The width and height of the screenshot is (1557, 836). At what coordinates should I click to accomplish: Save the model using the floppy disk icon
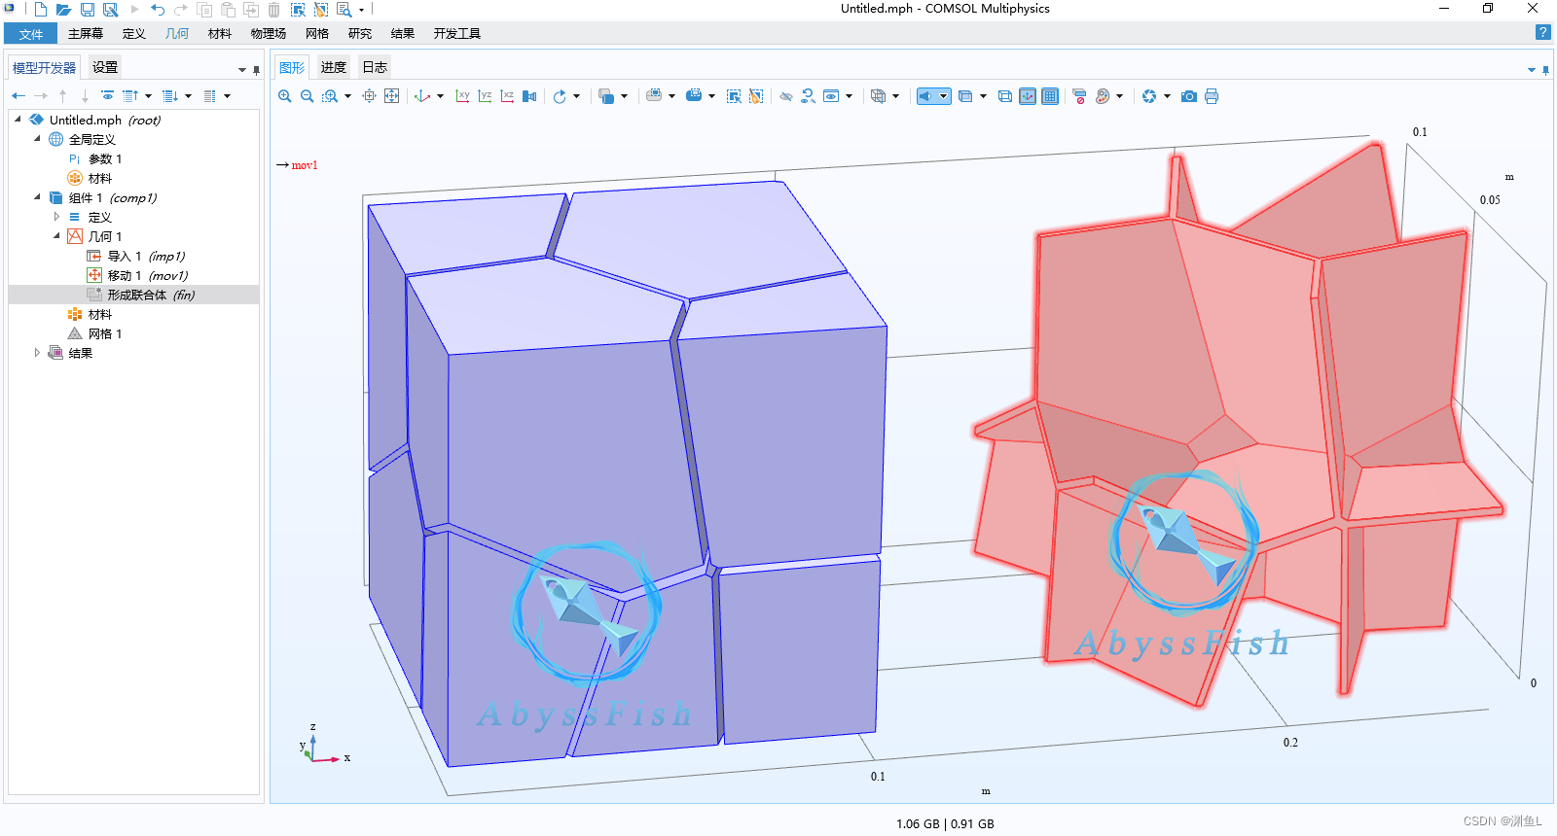[x=88, y=10]
